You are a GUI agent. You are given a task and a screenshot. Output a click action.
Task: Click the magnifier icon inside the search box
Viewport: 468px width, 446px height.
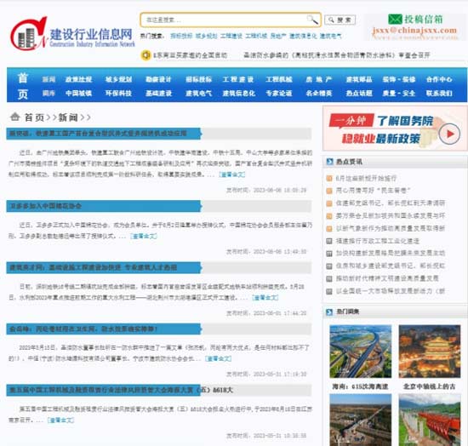click(312, 20)
